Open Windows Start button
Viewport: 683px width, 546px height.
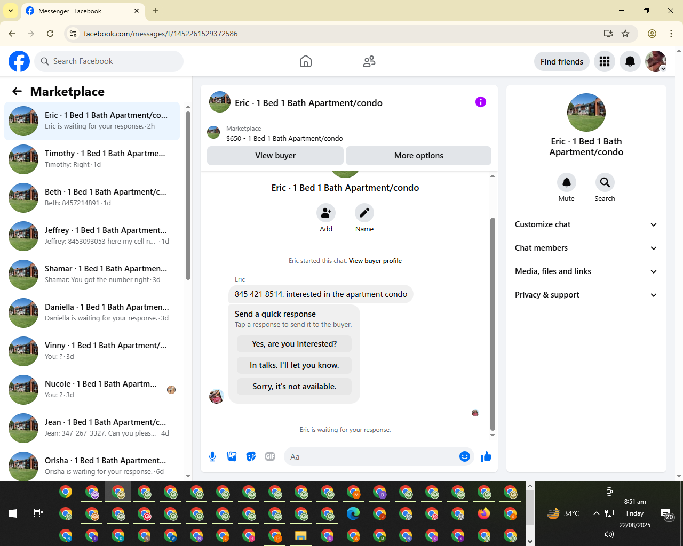pos(13,513)
